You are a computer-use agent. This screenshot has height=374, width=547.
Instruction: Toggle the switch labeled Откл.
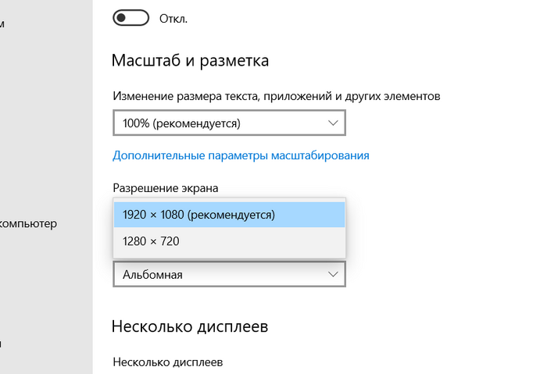[130, 16]
